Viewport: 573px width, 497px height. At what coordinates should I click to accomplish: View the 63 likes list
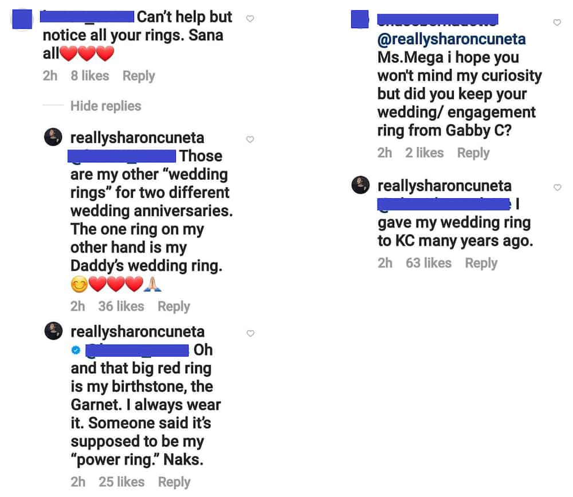(x=428, y=263)
